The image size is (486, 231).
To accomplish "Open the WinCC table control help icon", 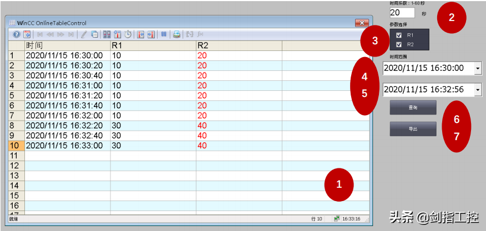I will pyautogui.click(x=16, y=34).
